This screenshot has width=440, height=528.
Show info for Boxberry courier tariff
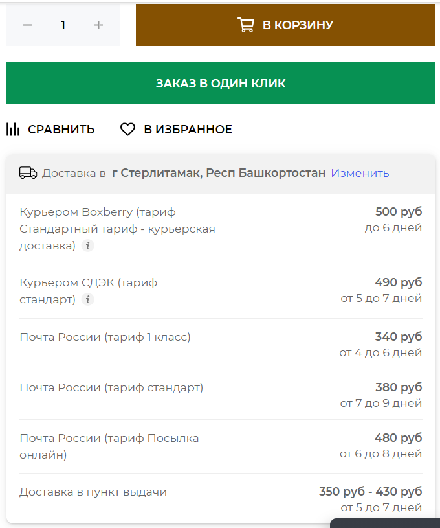[x=88, y=246]
